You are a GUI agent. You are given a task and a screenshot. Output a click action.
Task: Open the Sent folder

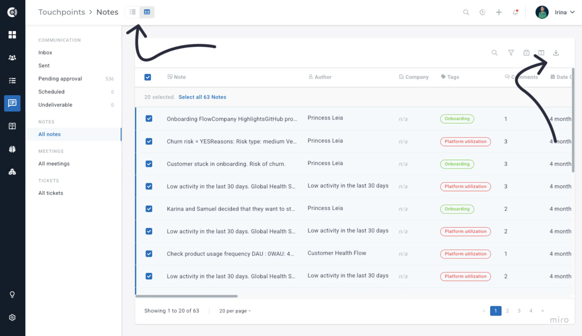click(x=44, y=66)
